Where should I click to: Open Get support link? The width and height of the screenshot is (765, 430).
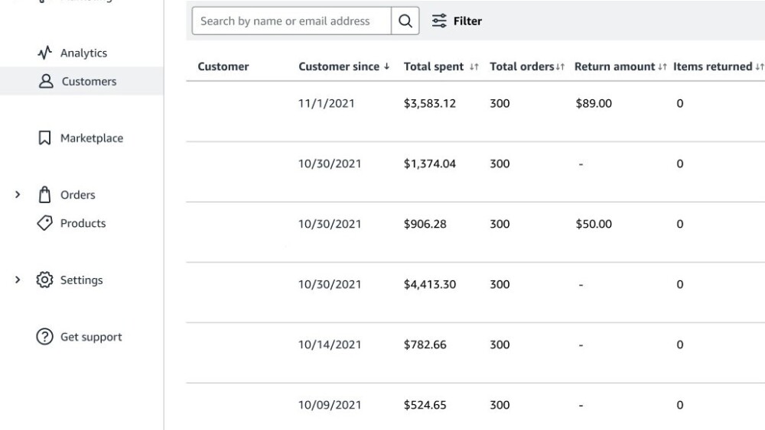91,337
